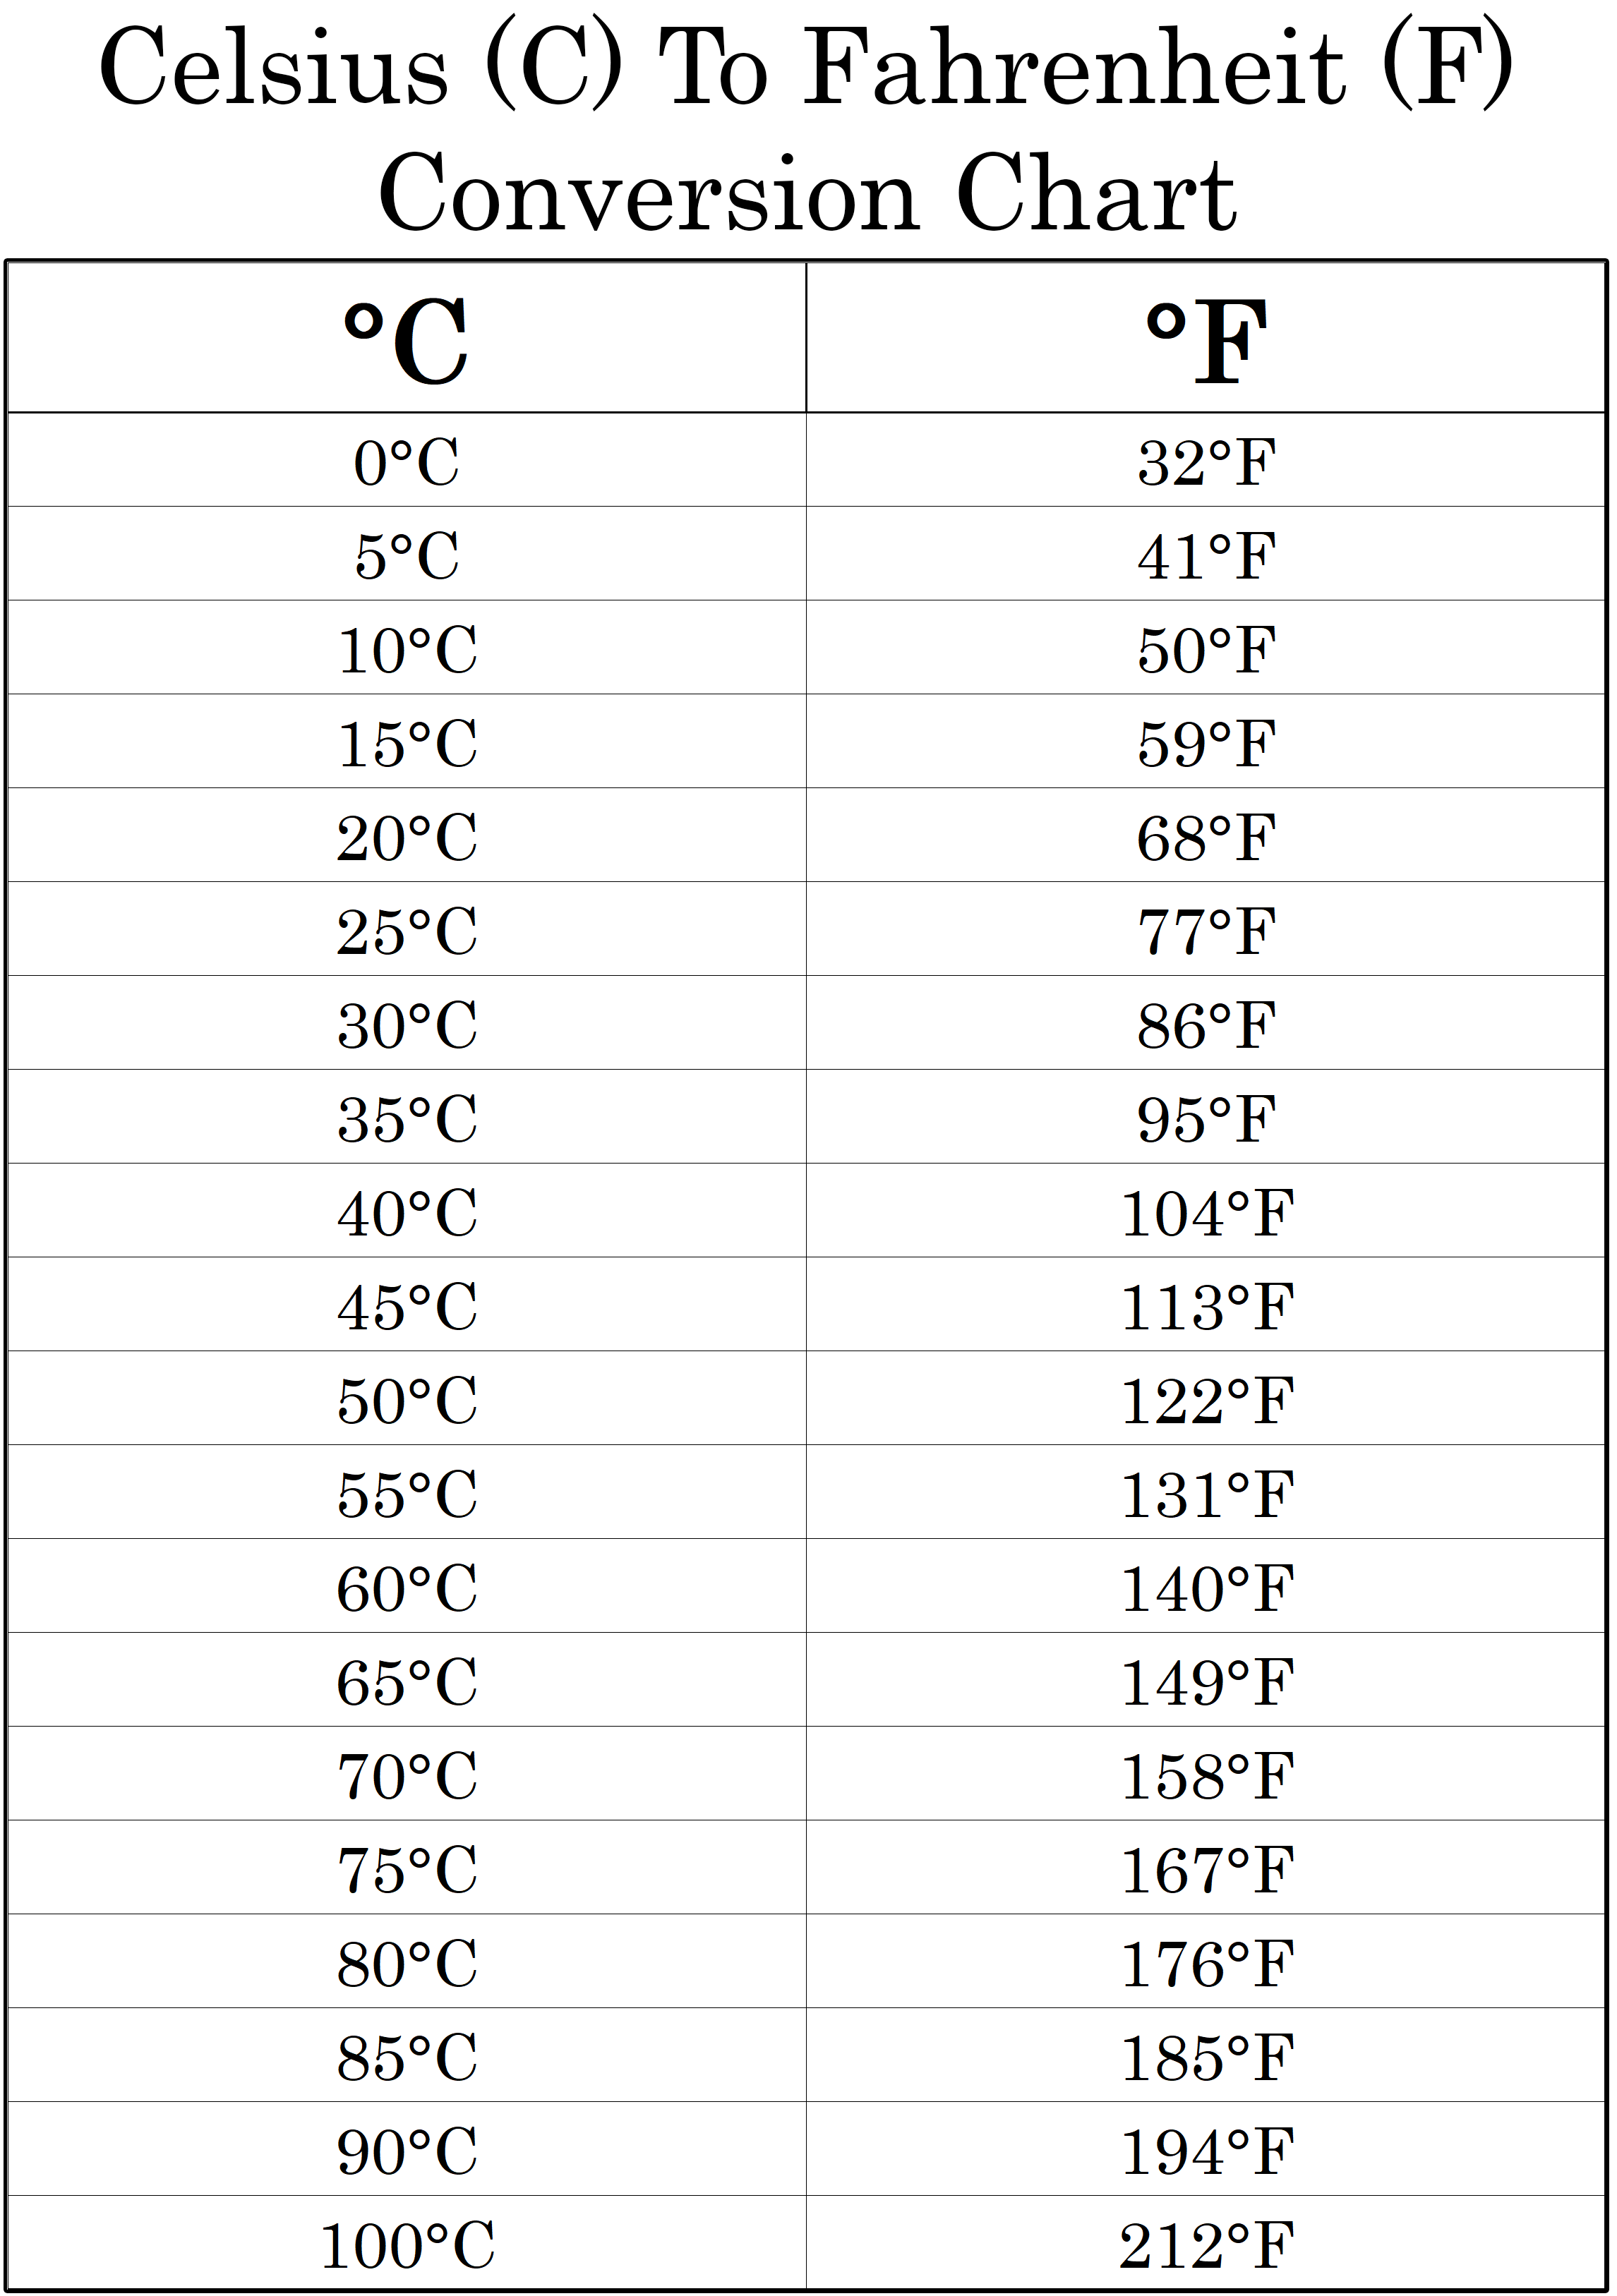The height and width of the screenshot is (2296, 1617).
Task: Select the 149°F cell
Action: click(x=1206, y=1682)
